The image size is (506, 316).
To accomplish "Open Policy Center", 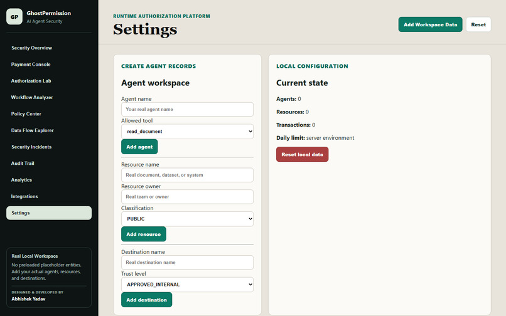I will click(x=26, y=114).
